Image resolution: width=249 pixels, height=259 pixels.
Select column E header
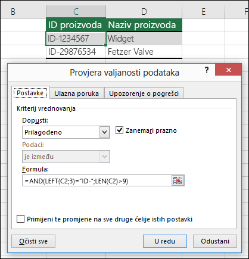pyautogui.click(x=203, y=12)
